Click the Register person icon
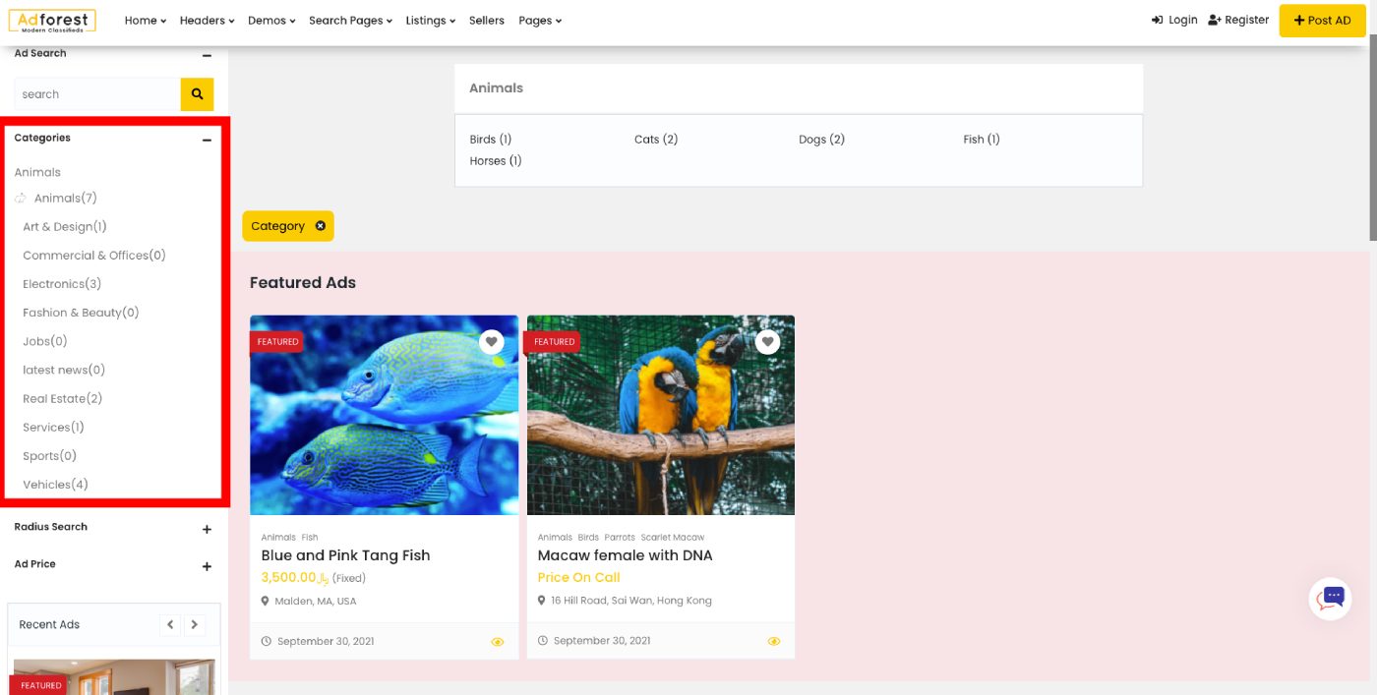 pos(1212,20)
